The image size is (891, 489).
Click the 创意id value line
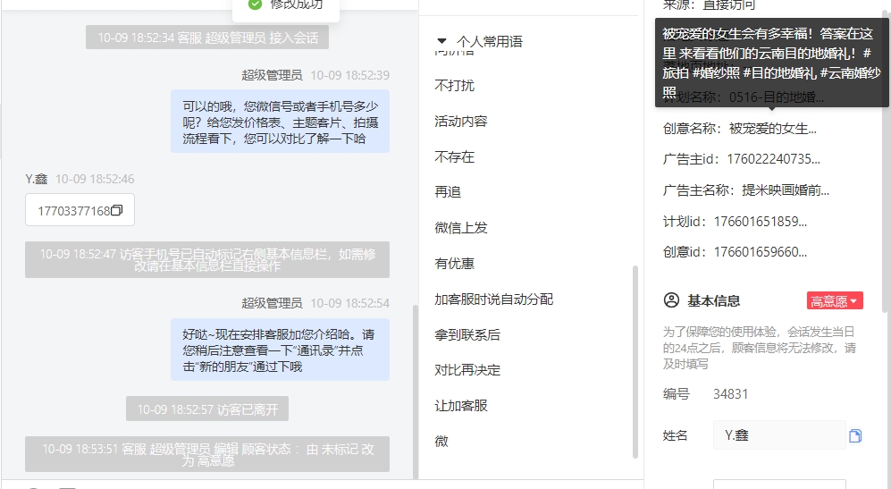pos(735,252)
